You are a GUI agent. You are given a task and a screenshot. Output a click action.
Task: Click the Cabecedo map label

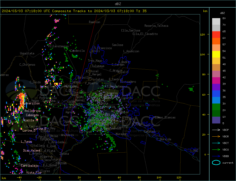click(x=32, y=115)
